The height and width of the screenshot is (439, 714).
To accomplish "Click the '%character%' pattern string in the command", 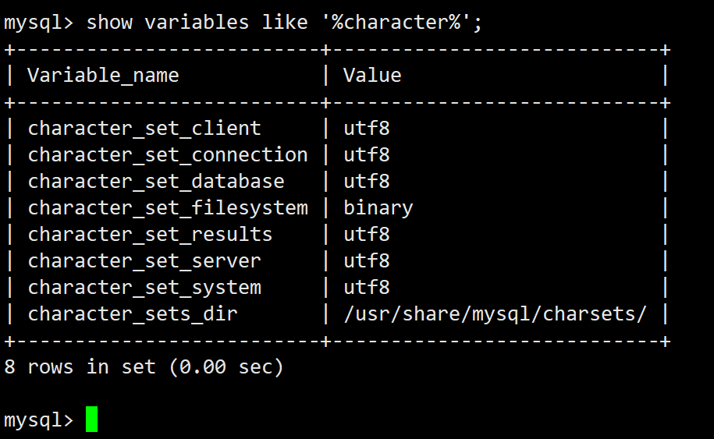I will tap(398, 22).
